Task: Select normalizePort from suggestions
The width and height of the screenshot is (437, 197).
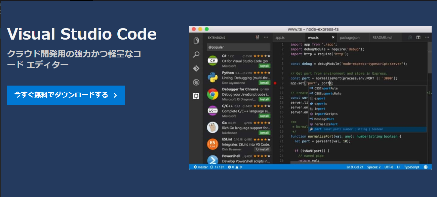Action: pyautogui.click(x=367, y=124)
